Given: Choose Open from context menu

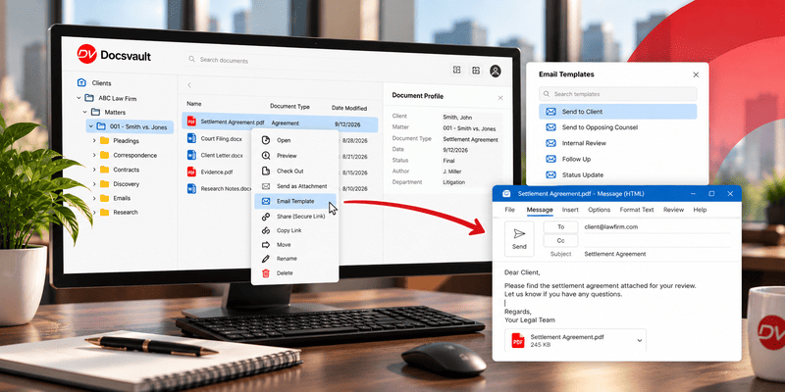Looking at the screenshot, I should 295,140.
